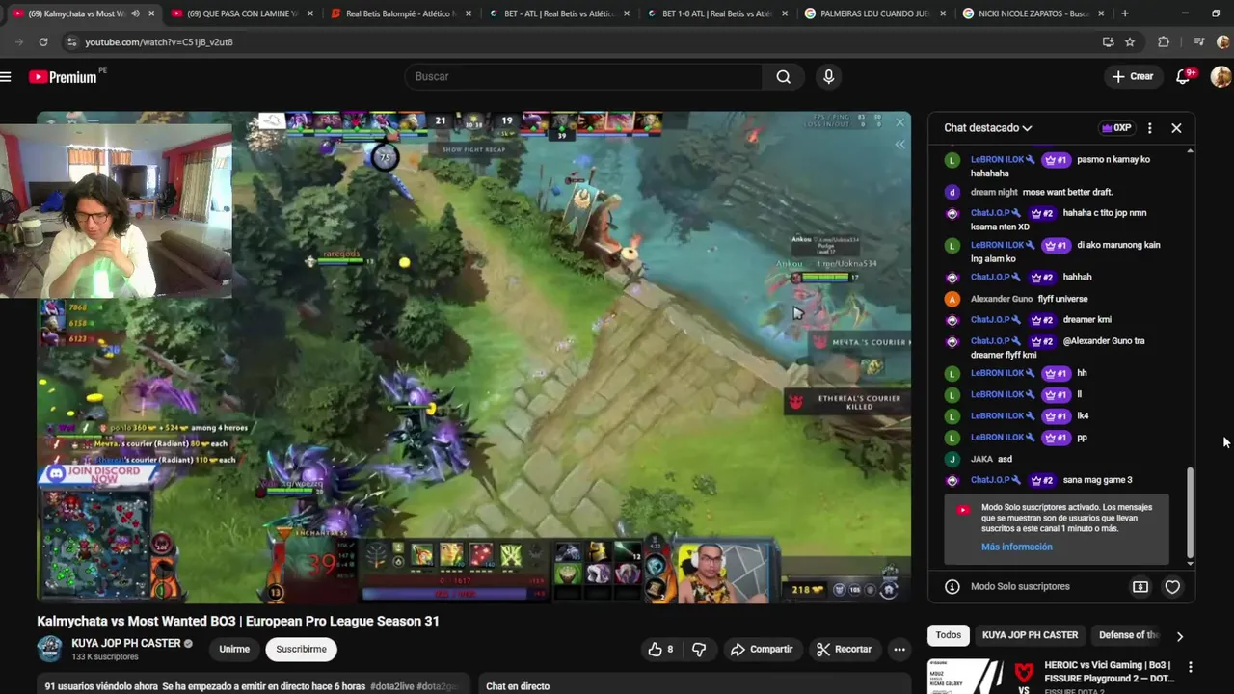Open the browser media controls icon
Viewport: 1234px width, 694px height.
point(1198,42)
